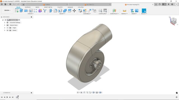Open the Extensions icon in top bar
Viewport: 179px width, 100px height.
tap(160, 4)
